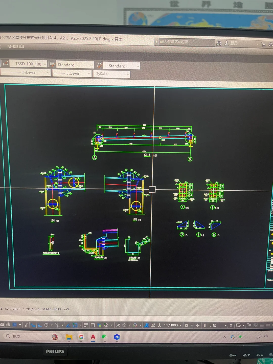Click the workspace switching gear icon
Screen dimensions: 273x364
[x=187, y=325]
